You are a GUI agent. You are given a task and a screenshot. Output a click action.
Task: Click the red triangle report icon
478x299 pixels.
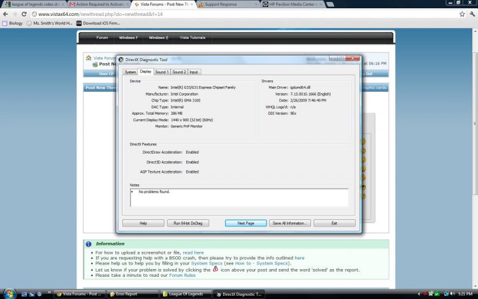point(215,269)
